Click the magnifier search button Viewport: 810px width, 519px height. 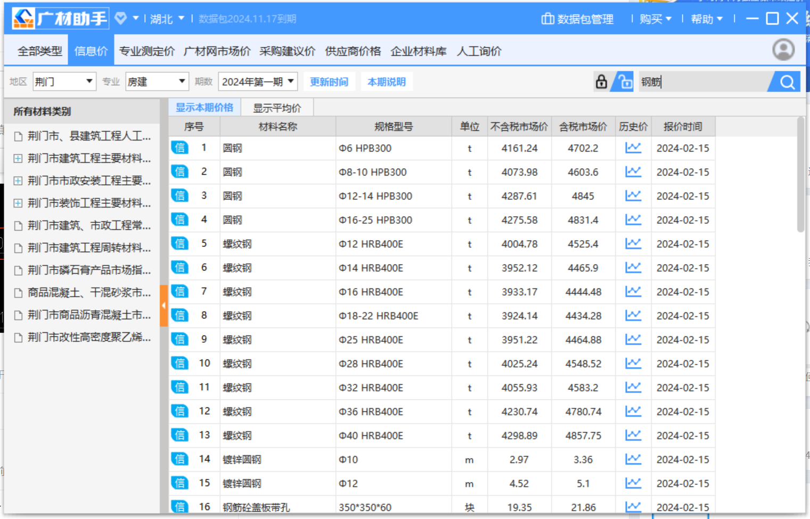coord(787,81)
